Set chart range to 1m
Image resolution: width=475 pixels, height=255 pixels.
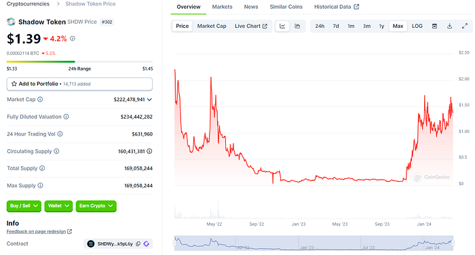click(x=351, y=26)
